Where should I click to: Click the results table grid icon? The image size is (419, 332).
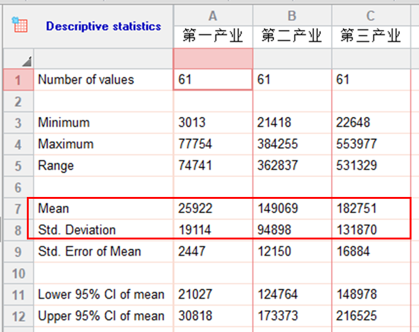20,26
